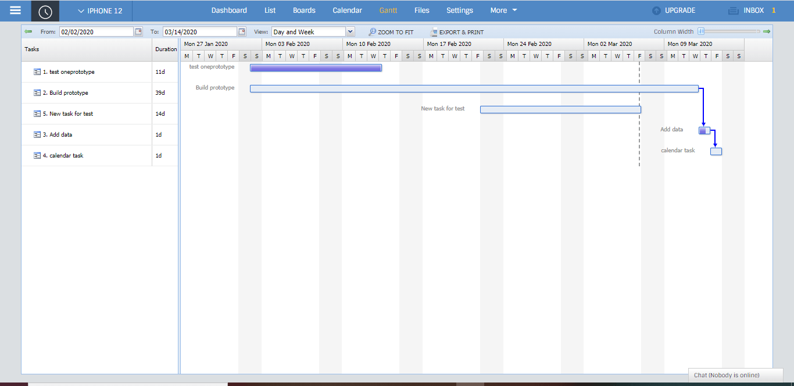Viewport: 794px width, 386px height.
Task: Open the From date calendar picker
Action: point(138,32)
